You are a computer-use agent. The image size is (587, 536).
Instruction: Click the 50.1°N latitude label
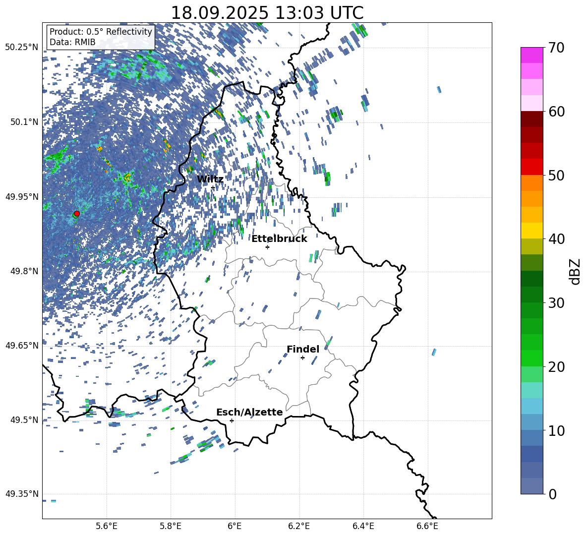click(x=24, y=122)
